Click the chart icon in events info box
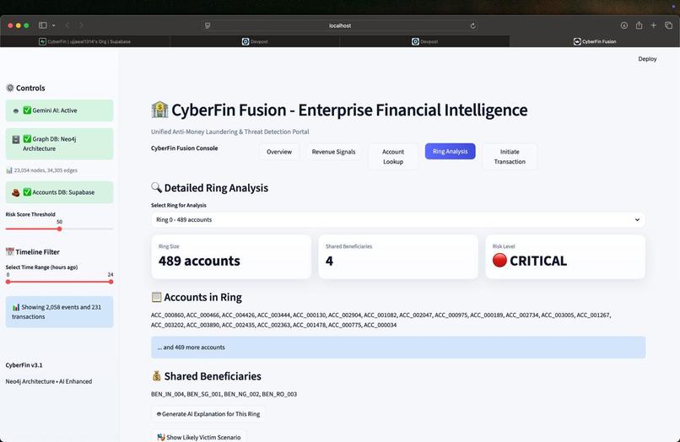This screenshot has height=442, width=680. tap(16, 307)
